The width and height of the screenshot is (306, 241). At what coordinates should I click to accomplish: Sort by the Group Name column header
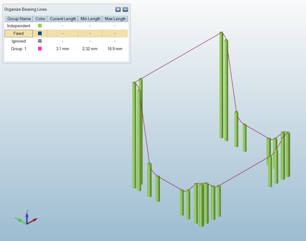click(x=19, y=19)
